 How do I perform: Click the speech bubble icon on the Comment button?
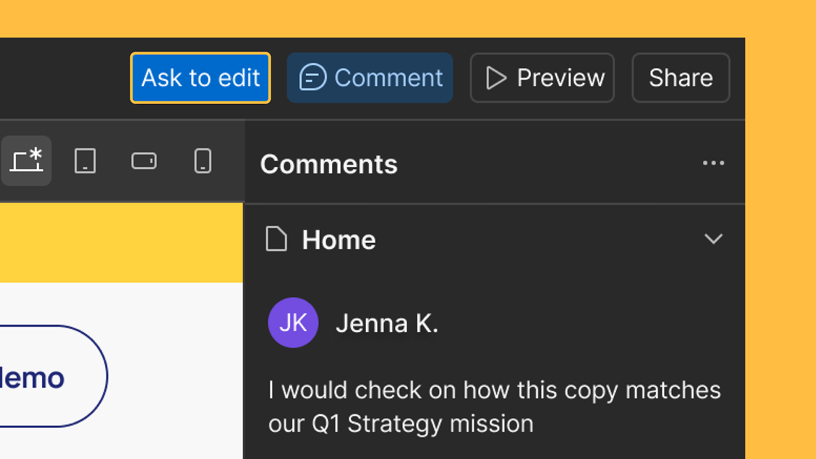pyautogui.click(x=312, y=78)
